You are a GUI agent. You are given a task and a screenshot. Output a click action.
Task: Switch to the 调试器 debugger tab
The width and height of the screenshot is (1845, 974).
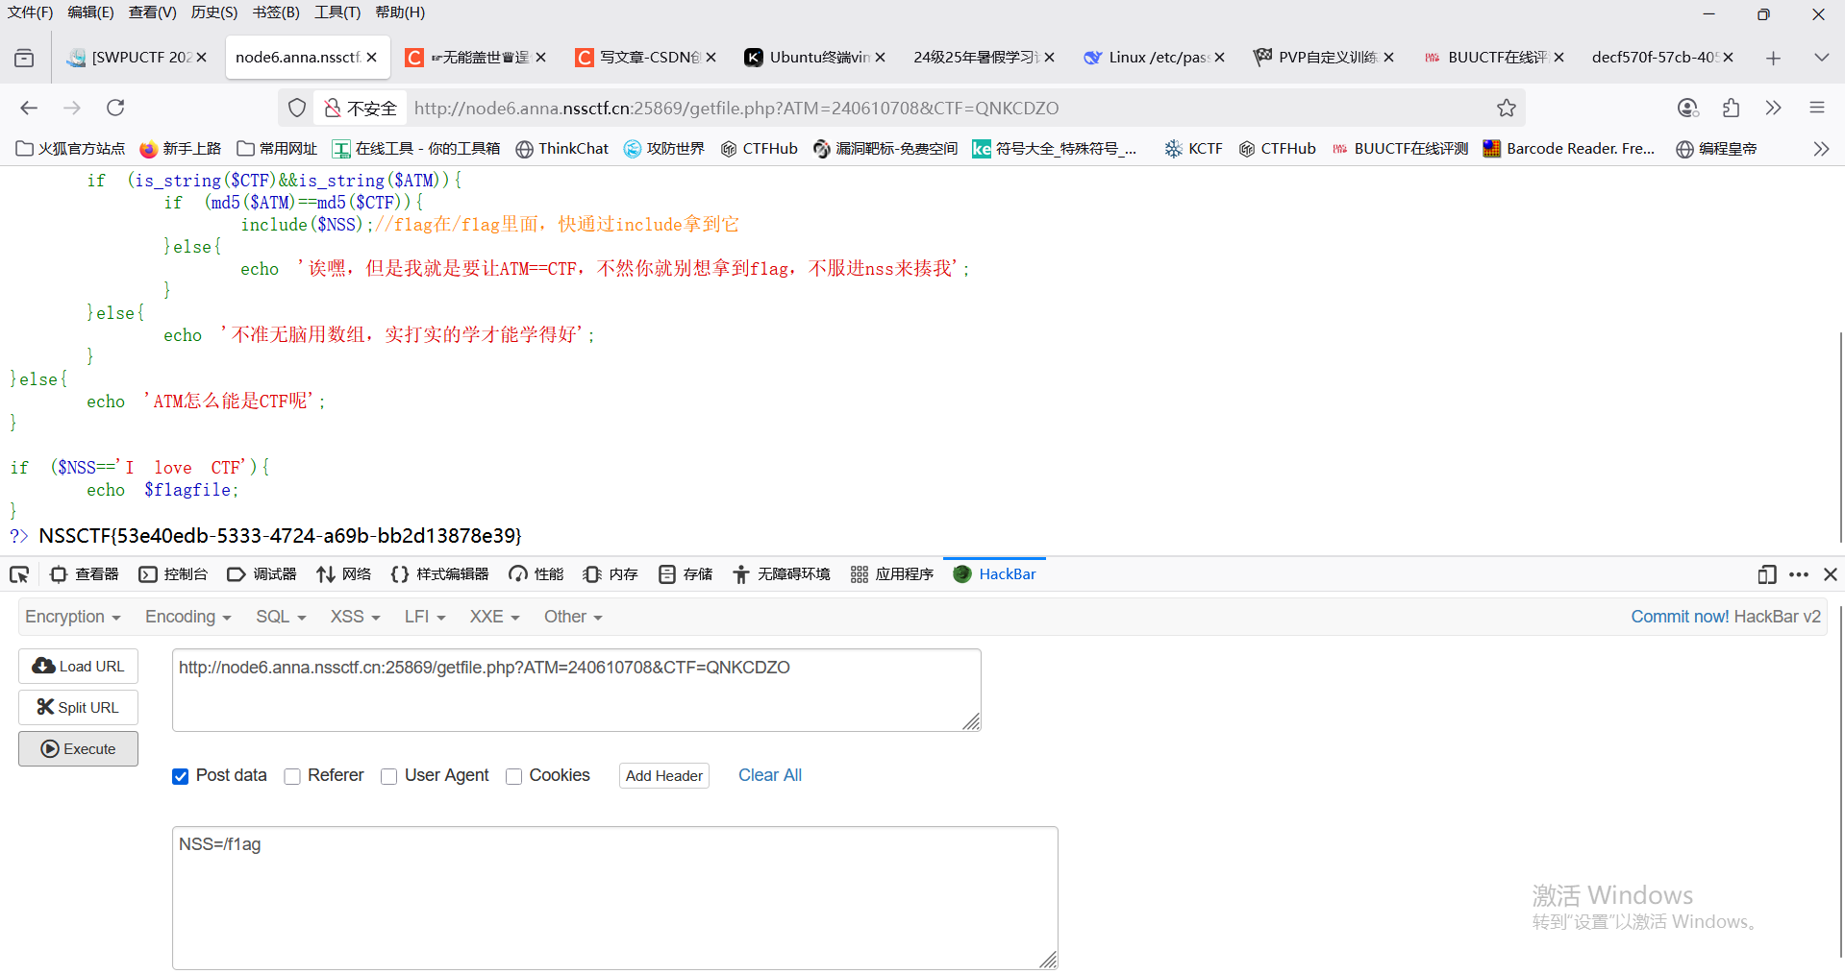pos(262,574)
